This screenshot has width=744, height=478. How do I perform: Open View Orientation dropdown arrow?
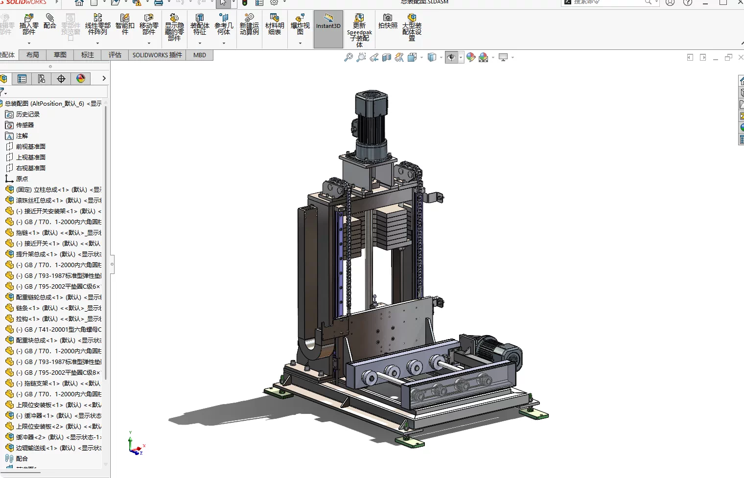422,58
